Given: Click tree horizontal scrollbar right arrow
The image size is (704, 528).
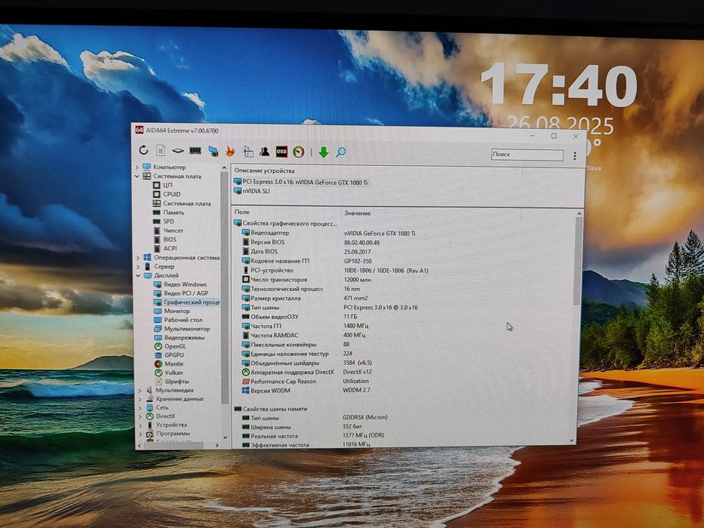Looking at the screenshot, I should pyautogui.click(x=217, y=445).
